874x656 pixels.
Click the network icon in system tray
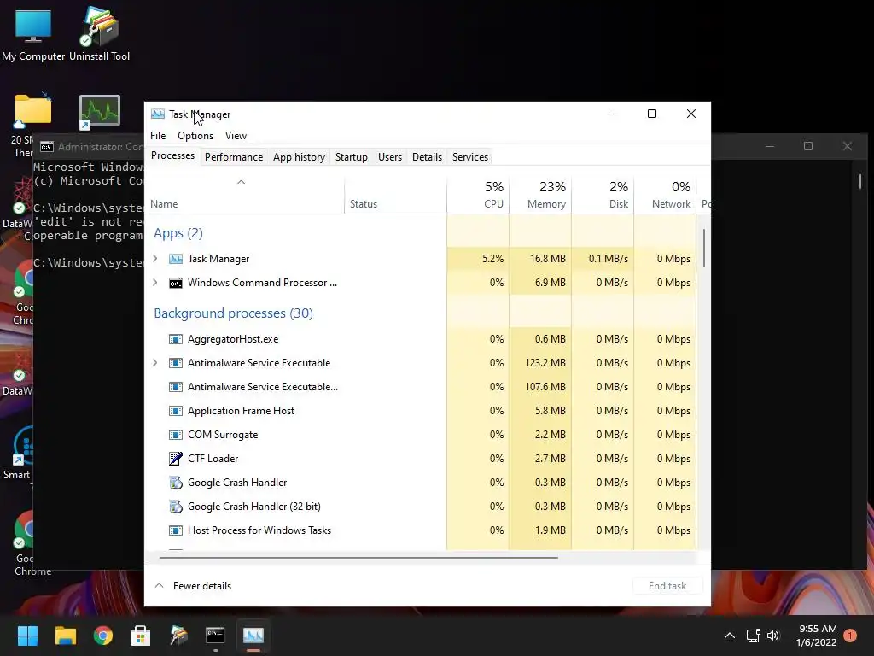tap(753, 635)
